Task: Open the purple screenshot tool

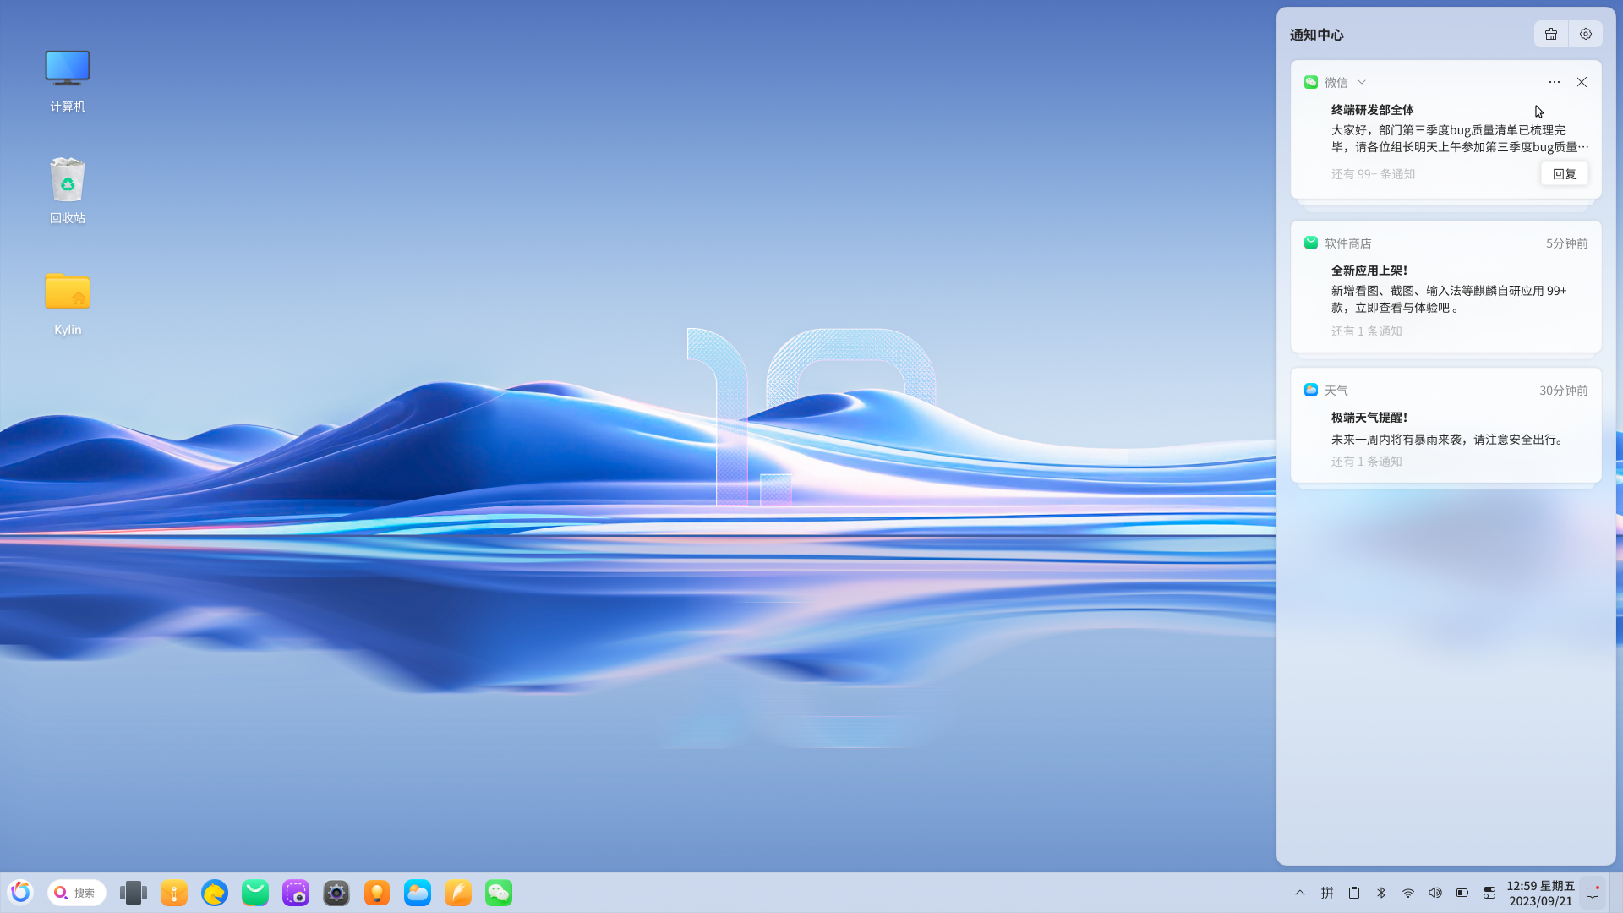Action: click(x=296, y=893)
